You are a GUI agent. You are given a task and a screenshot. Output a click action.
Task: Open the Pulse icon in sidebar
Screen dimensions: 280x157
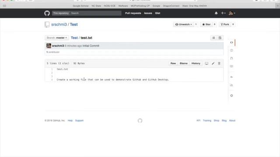click(x=231, y=77)
